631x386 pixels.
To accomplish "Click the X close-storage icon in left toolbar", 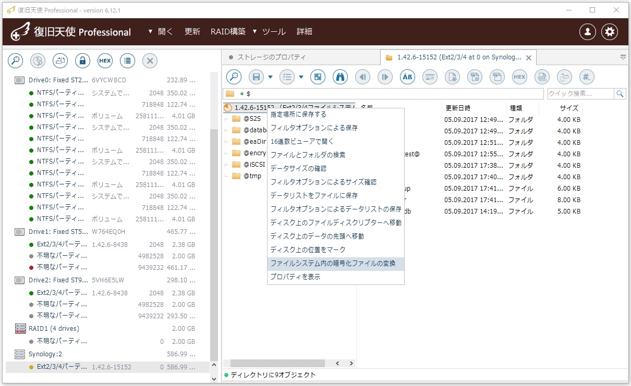I will pos(150,61).
